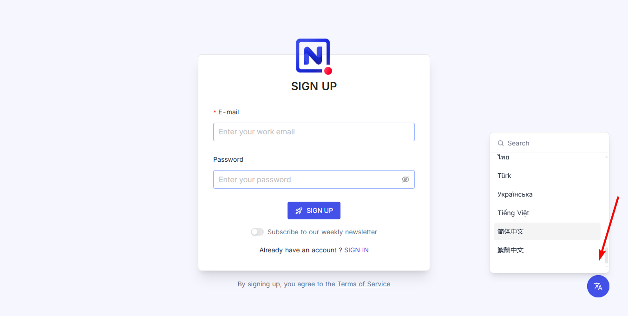Toggle password visibility eye icon

click(x=406, y=179)
